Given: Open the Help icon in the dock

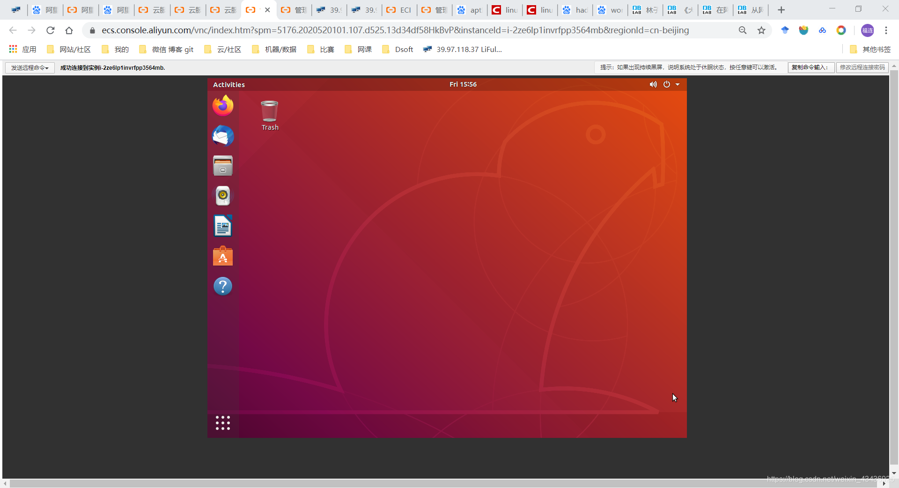Looking at the screenshot, I should tap(222, 286).
